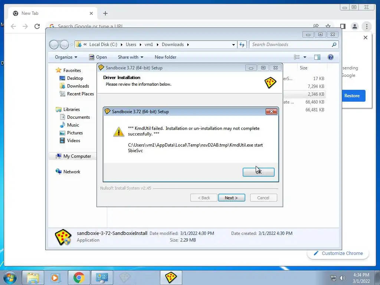
Task: Click the Explorer forward arrow button
Action: [x=64, y=45]
